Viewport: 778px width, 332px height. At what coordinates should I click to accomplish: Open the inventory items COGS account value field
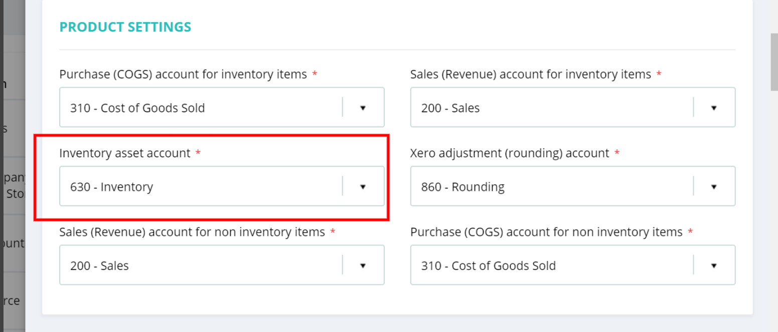pyautogui.click(x=137, y=108)
